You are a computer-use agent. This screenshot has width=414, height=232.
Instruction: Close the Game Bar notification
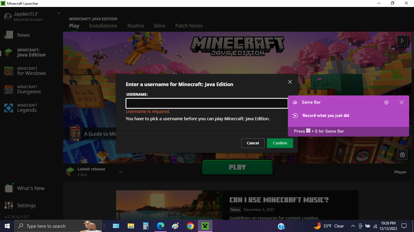[x=401, y=102]
